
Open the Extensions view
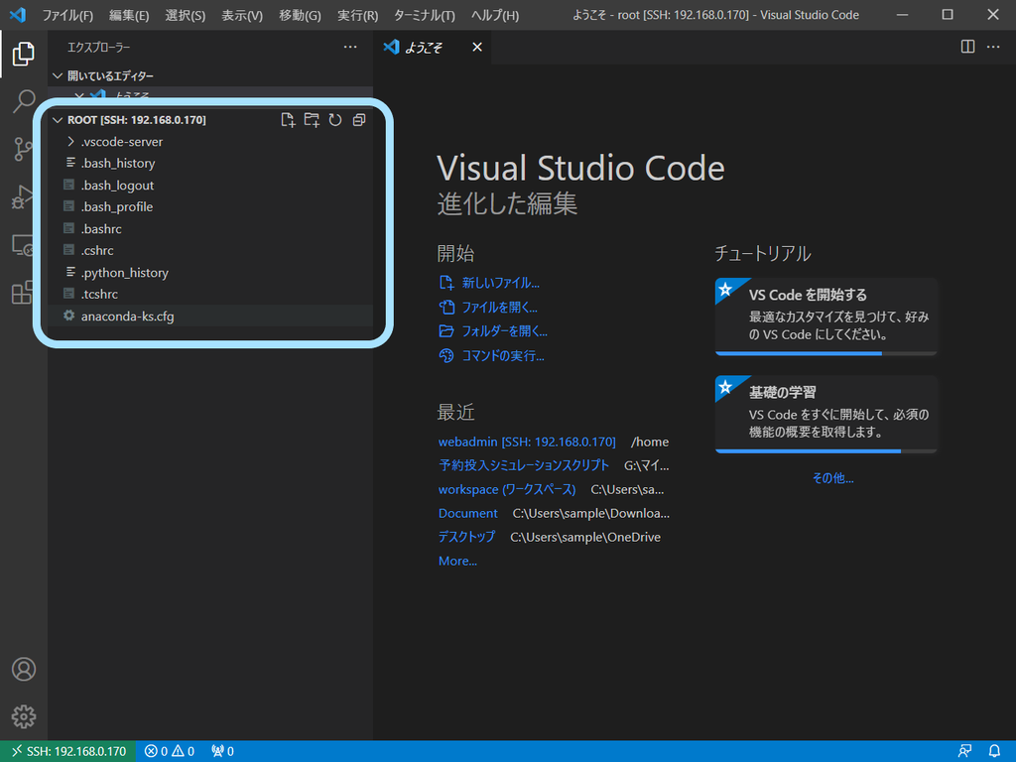pyautogui.click(x=23, y=293)
